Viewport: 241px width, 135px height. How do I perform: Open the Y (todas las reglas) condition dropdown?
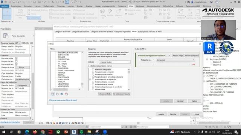tap(154, 55)
